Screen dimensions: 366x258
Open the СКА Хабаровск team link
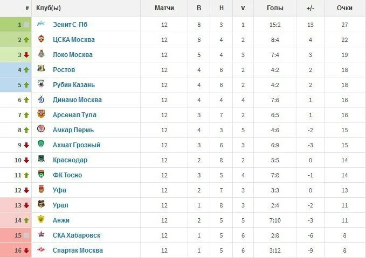(x=77, y=235)
